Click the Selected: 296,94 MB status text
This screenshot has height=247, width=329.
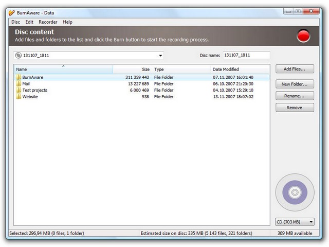click(x=47, y=233)
